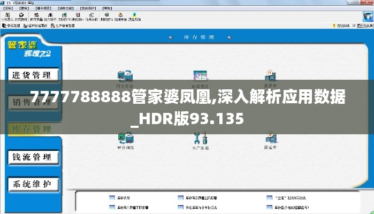
Task: Select 进货管理 in the left sidebar
Action: [x=32, y=75]
